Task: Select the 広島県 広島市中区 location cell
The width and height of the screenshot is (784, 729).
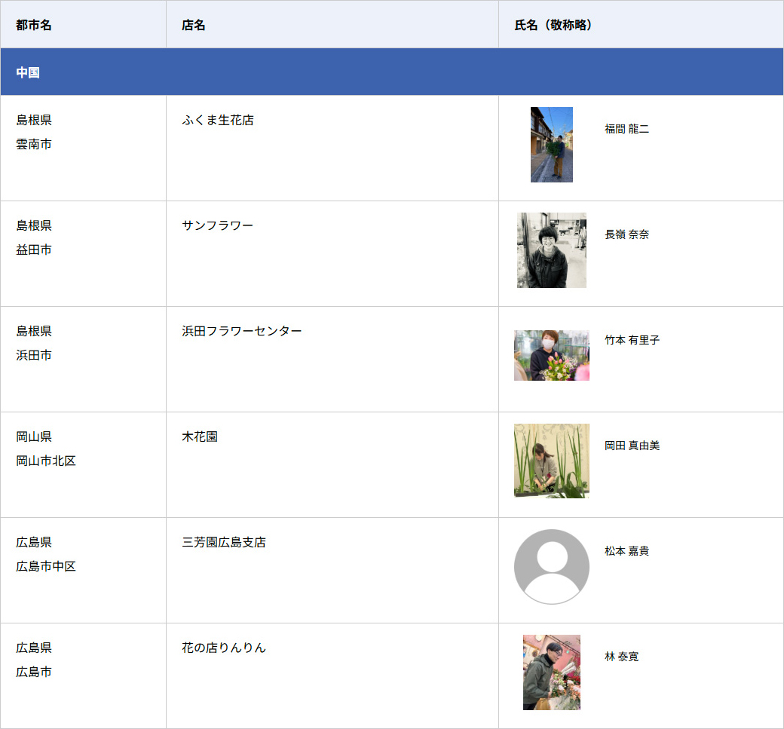Action: click(46, 554)
